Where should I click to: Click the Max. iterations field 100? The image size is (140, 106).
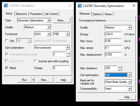111,68
